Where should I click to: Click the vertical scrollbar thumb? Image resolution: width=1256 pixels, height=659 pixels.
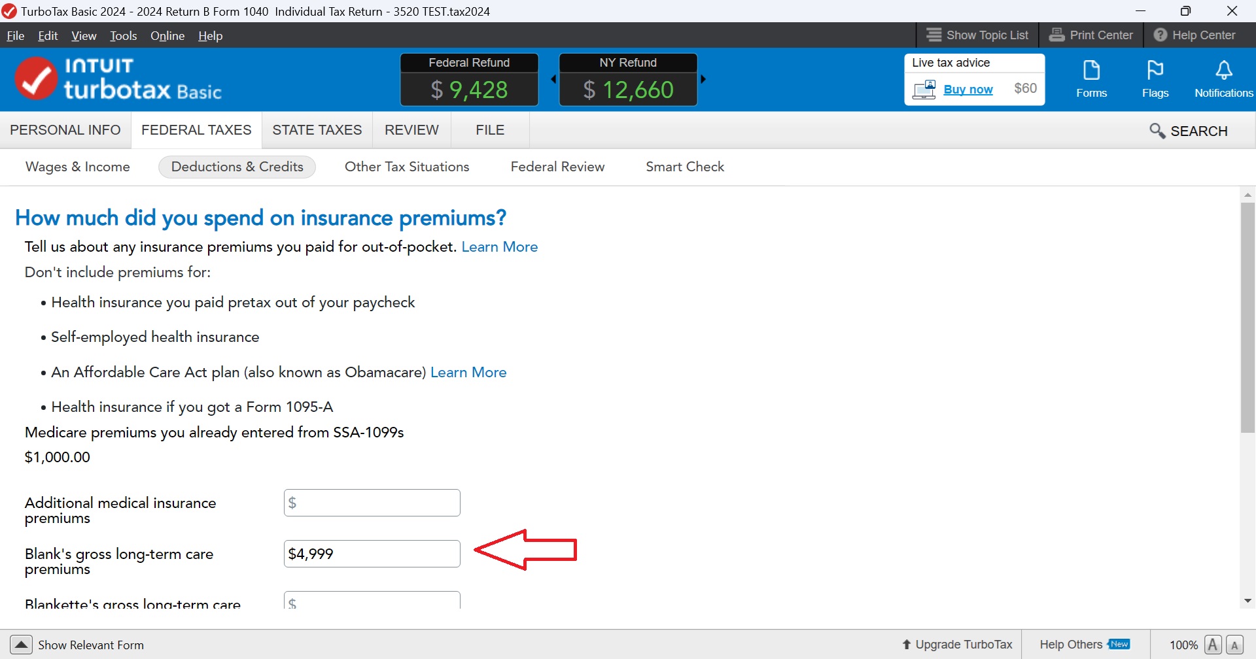pyautogui.click(x=1247, y=318)
